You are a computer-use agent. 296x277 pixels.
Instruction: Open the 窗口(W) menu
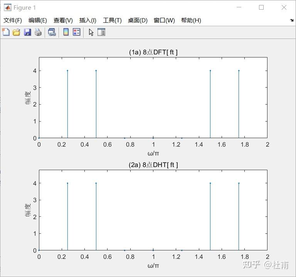tap(164, 20)
